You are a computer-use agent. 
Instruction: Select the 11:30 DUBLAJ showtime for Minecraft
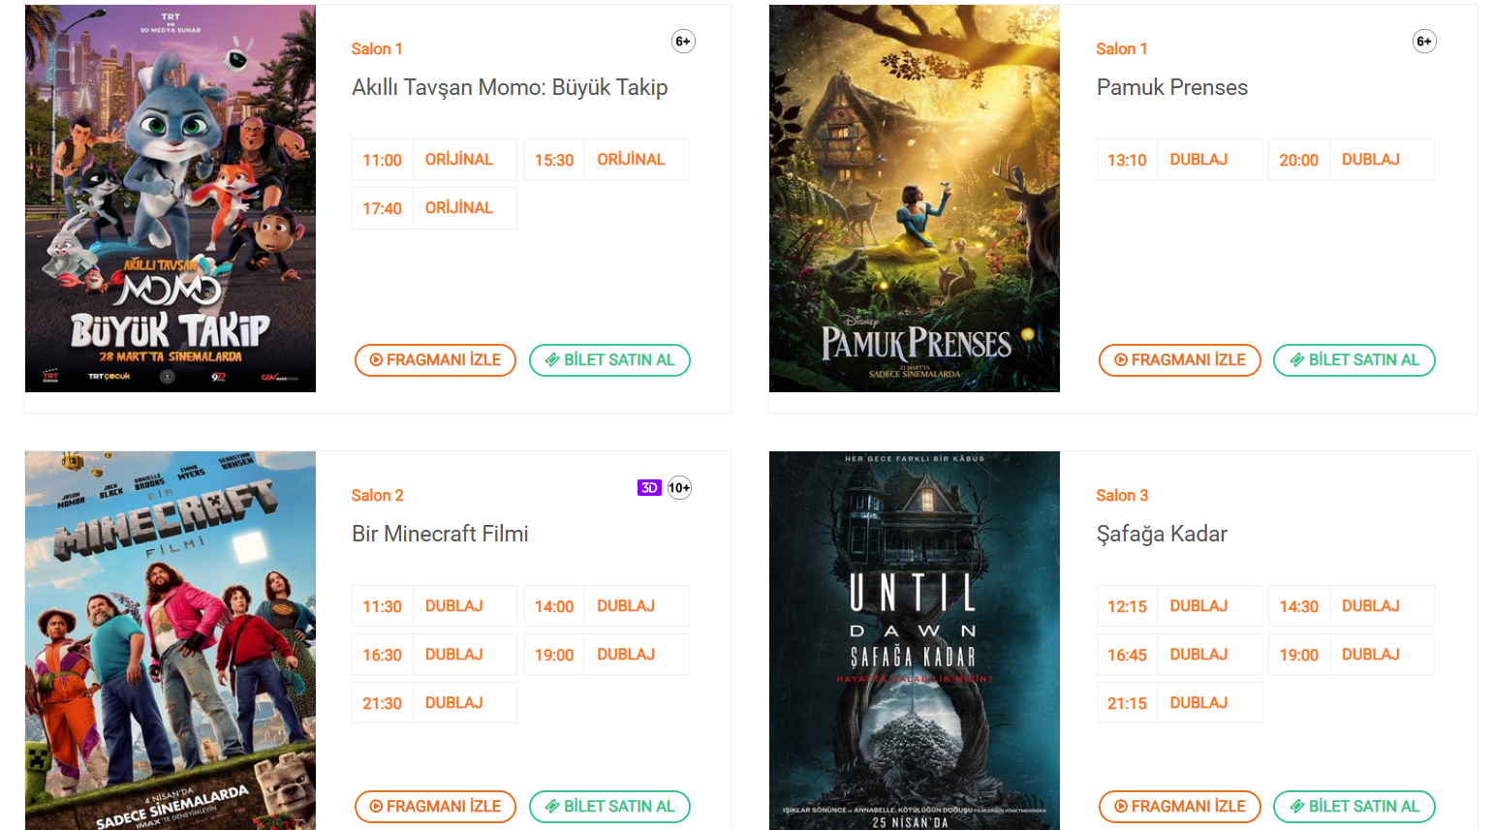(x=434, y=606)
